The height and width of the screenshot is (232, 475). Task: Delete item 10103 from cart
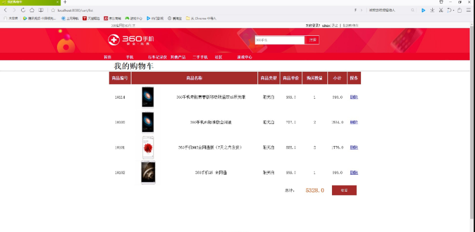tap(354, 122)
